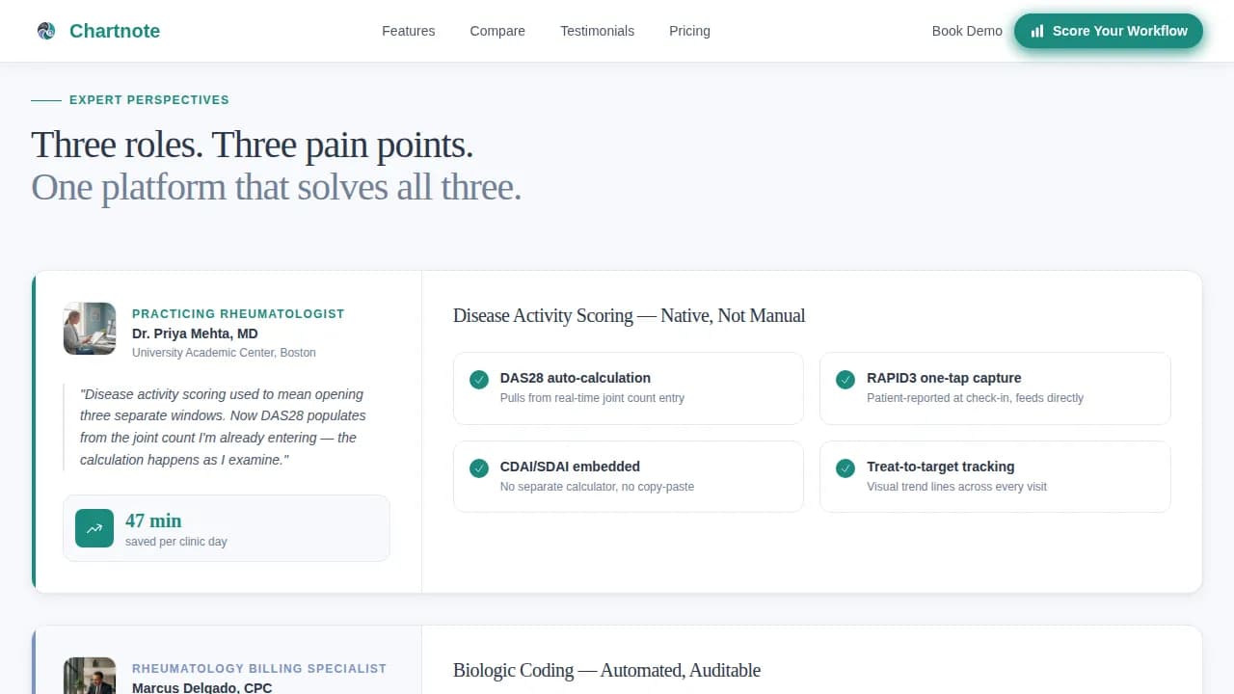Select the DAS28 auto-calculation card title
This screenshot has width=1234, height=694.
click(x=576, y=378)
